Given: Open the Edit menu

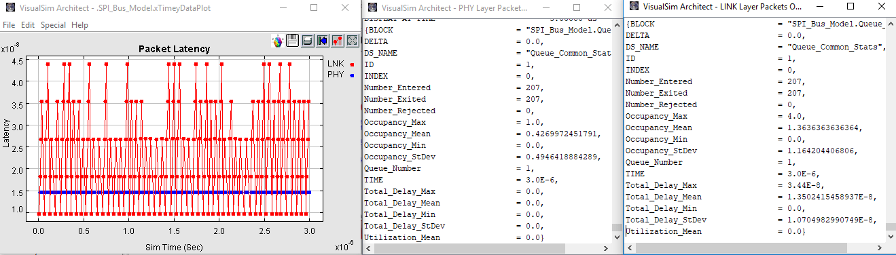Looking at the screenshot, I should [28, 25].
